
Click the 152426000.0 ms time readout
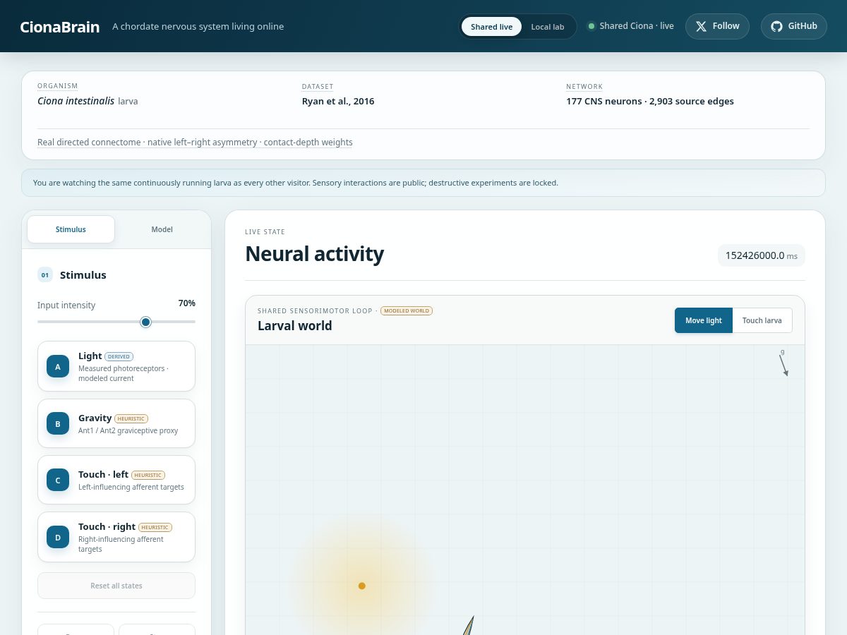(762, 255)
